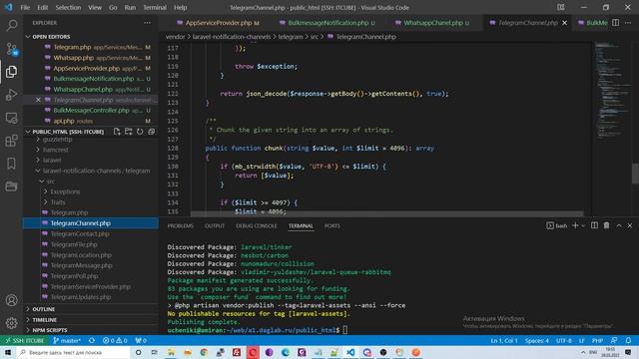Show the OUTPUT panel tab
The image size is (639, 359).
tap(215, 226)
